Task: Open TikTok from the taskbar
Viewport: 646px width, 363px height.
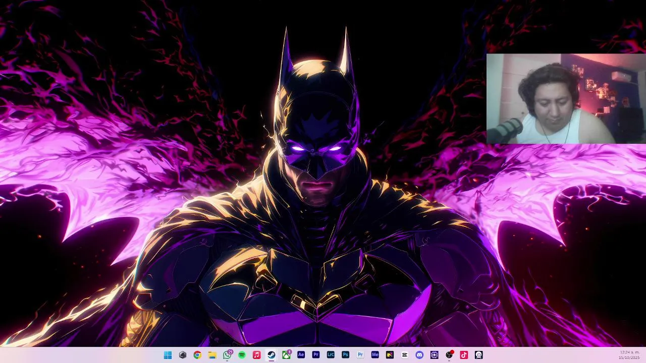Action: pos(464,355)
